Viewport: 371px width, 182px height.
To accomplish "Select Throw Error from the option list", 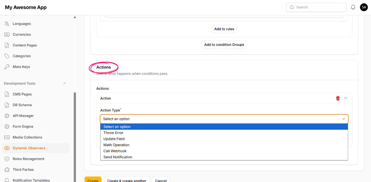I will [113, 133].
